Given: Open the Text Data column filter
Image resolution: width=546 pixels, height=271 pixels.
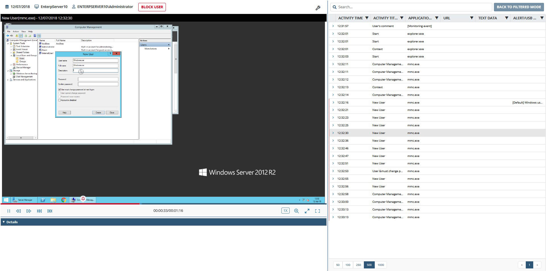Looking at the screenshot, I should (507, 18).
